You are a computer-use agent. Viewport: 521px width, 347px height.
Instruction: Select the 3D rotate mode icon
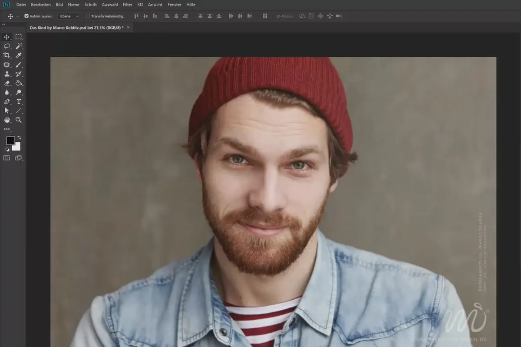pos(302,16)
